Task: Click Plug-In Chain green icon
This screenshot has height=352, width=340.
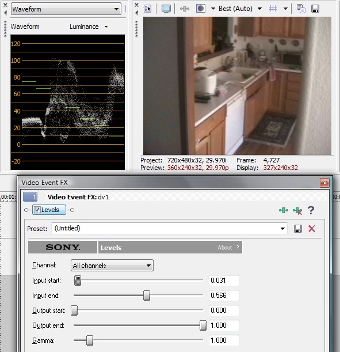Action: tap(284, 210)
